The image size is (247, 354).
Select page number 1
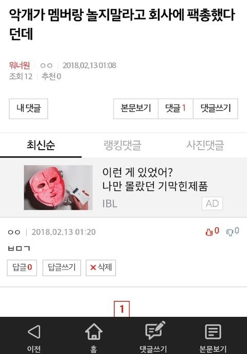[x=122, y=309]
